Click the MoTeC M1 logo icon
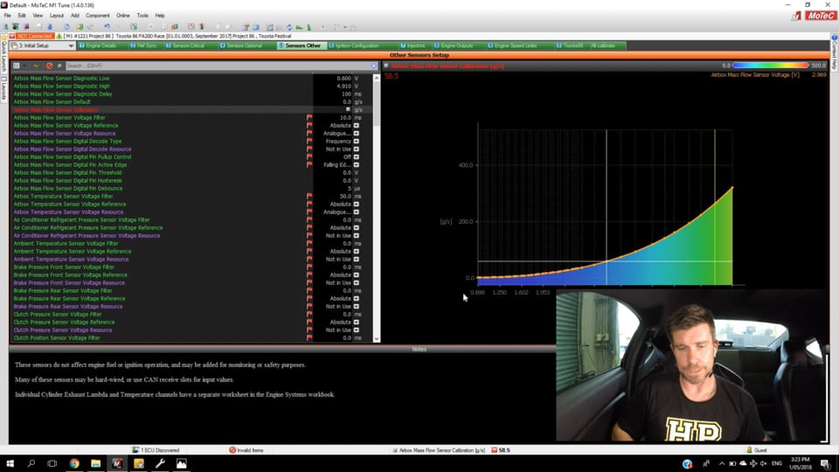Viewport: 839px width, 472px height. click(795, 16)
